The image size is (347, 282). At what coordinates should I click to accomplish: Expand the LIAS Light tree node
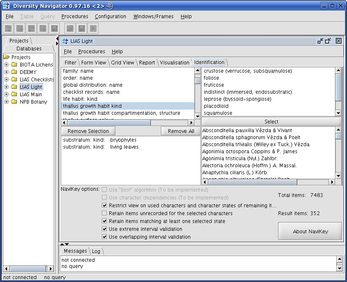[x=7, y=87]
